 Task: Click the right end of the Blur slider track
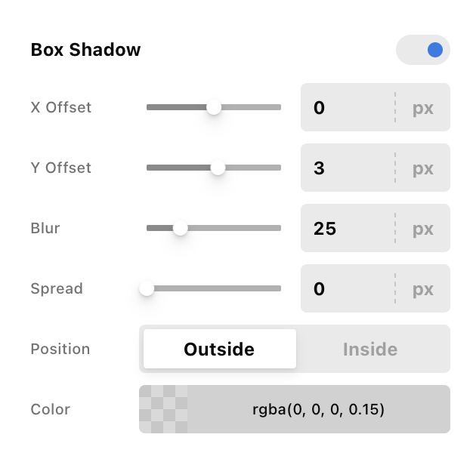click(277, 228)
